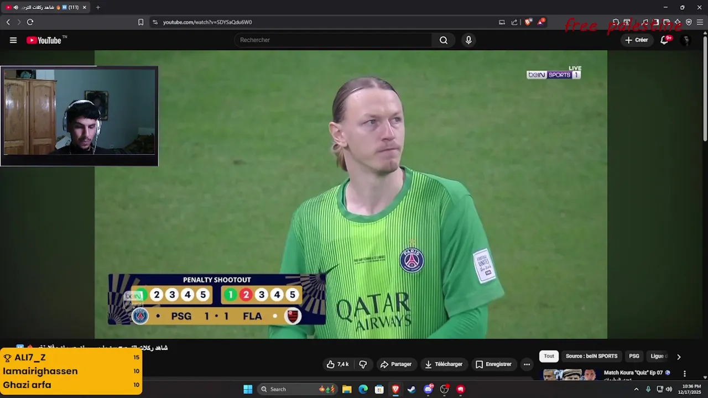Screen dimensions: 708x398
Task: Open Steam from the taskbar
Action: 412,389
